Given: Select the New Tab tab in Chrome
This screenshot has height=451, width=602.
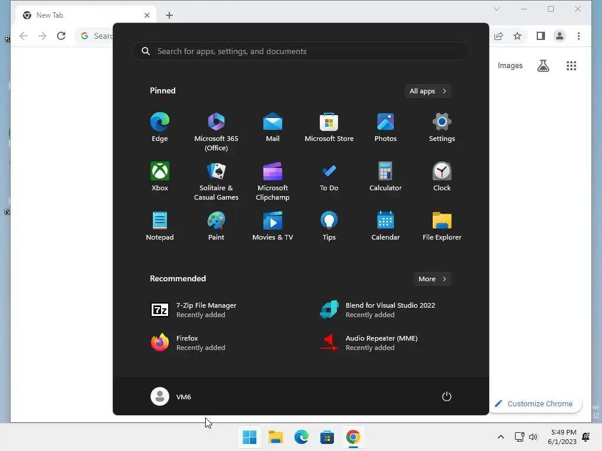Looking at the screenshot, I should point(86,15).
